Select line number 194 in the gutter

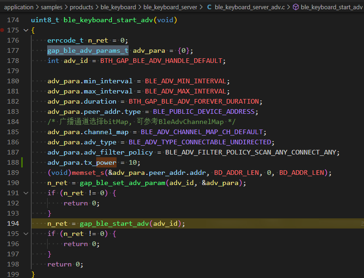13,223
